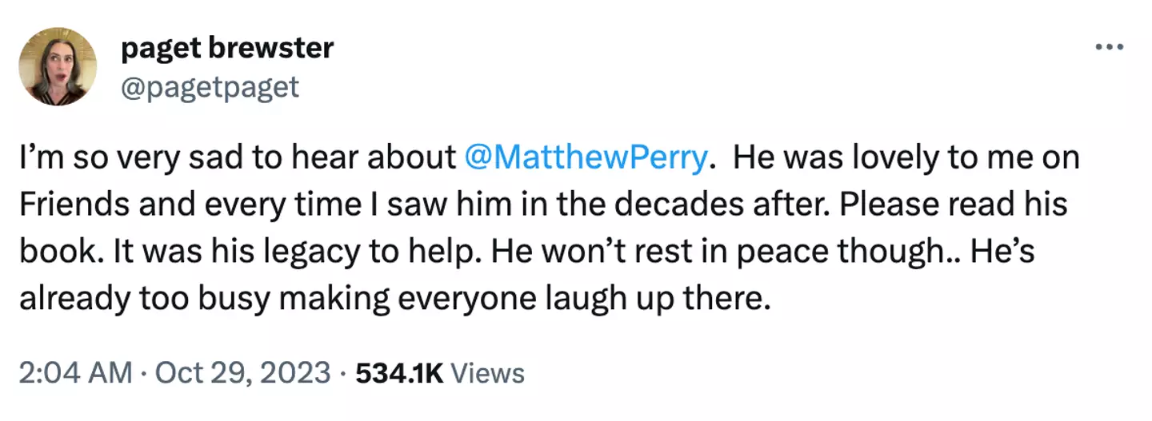Click the 534.1K view count number
Viewport: 1152px width, 421px height.
pyautogui.click(x=399, y=373)
